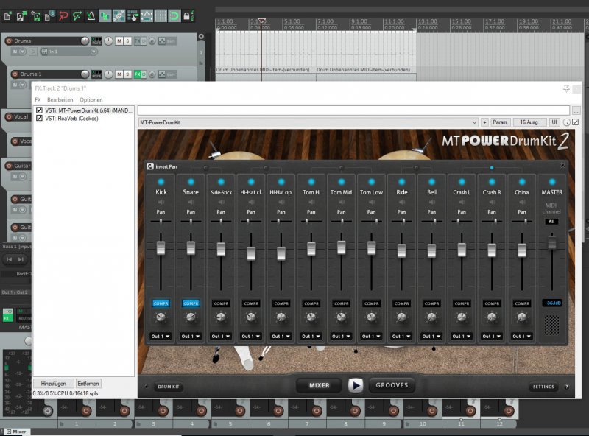Toggle the Auto-crossfade toolbar icon
Image resolution: width=589 pixels, height=436 pixels.
click(x=105, y=16)
